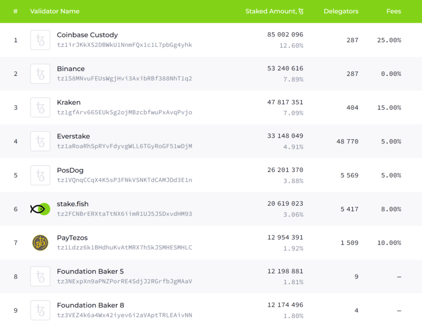Click staked amount 85 002 096
The height and width of the screenshot is (323, 422).
[285, 35]
